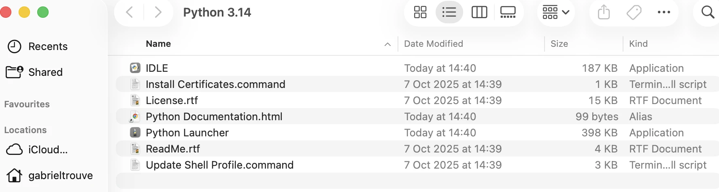Select Python Launcher application row
The width and height of the screenshot is (719, 192).
[x=187, y=133]
